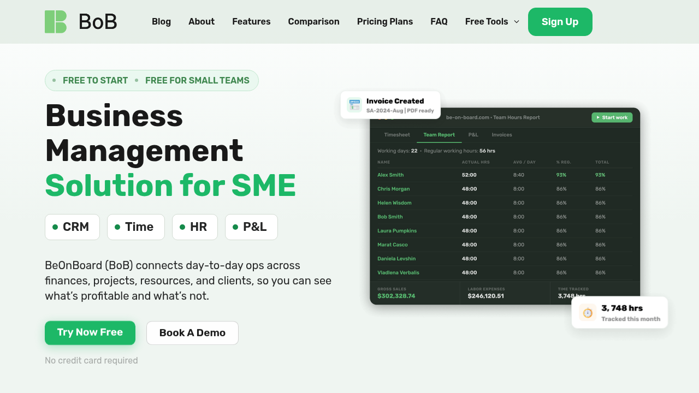699x393 pixels.
Task: Click the Team Hours Report title bar text
Action: (x=493, y=117)
